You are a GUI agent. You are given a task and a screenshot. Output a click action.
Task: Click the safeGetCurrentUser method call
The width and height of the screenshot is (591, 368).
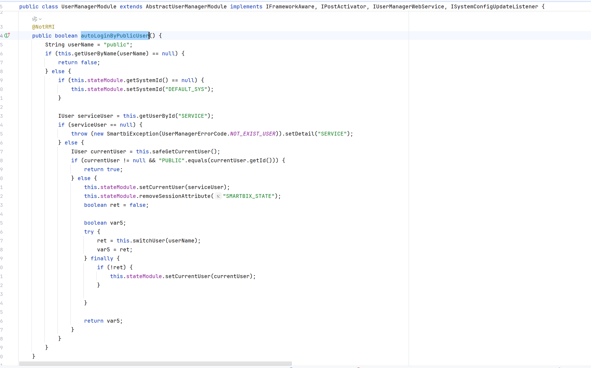[181, 151]
